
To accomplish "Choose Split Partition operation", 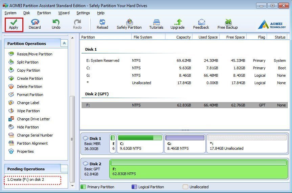I will point(23,62).
